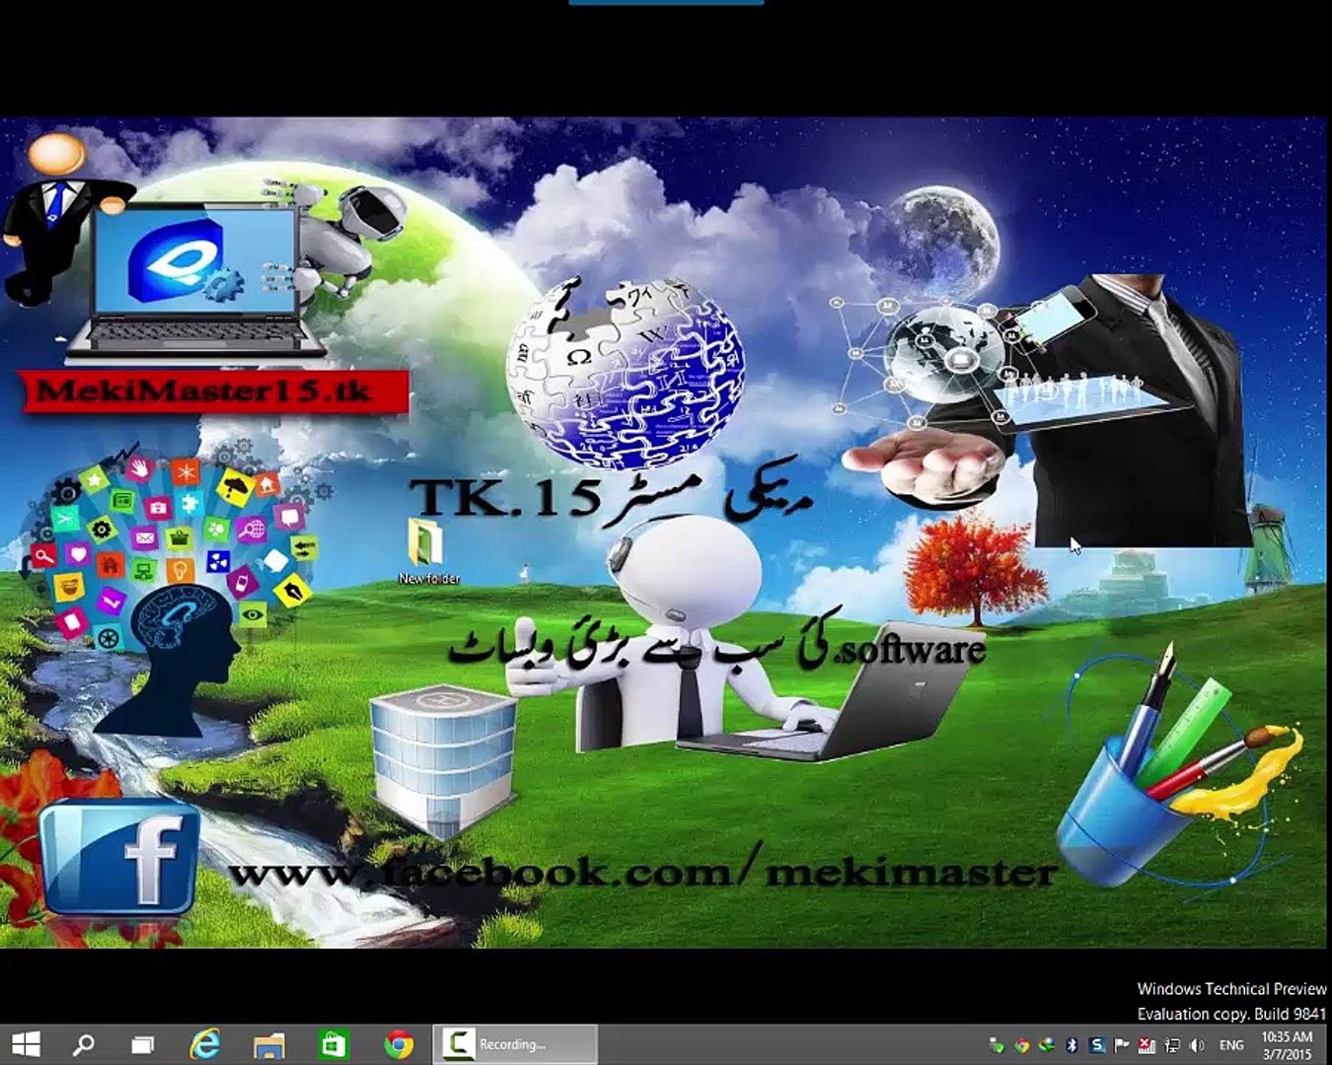Open the Action Center flag icon
Viewport: 1332px width, 1065px height.
pos(1121,1045)
